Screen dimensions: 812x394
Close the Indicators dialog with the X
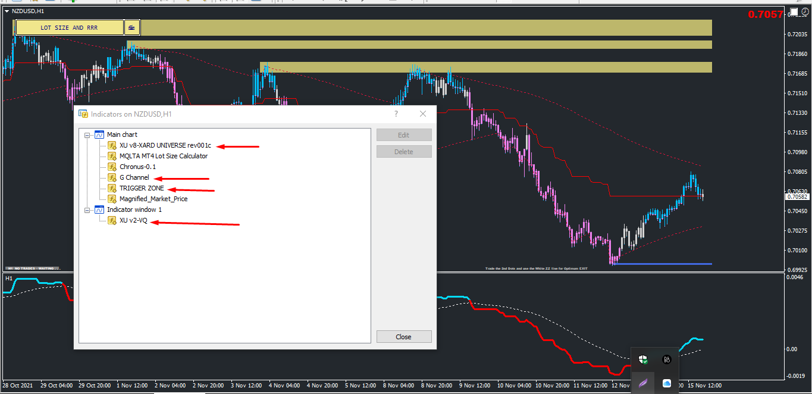point(423,114)
